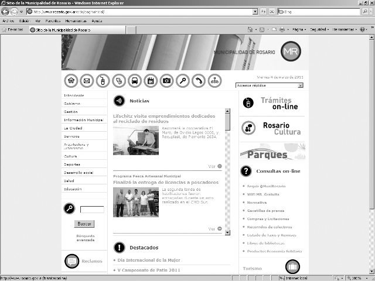The image size is (375, 281).
Task: Click the magnifier icon in the round icon bar
Action: tap(183, 81)
